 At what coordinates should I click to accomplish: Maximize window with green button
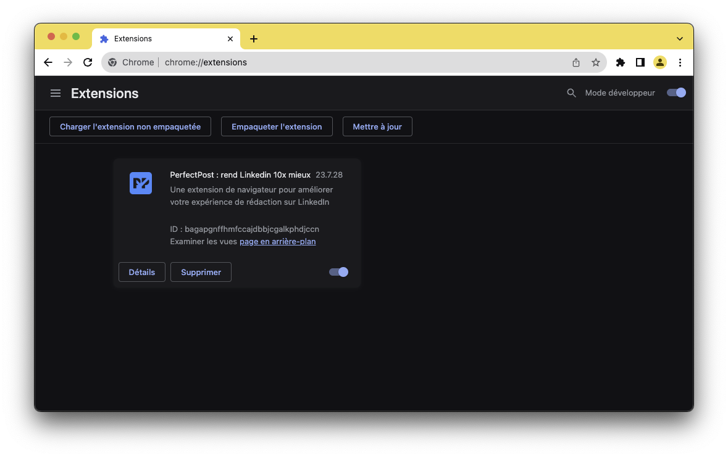pyautogui.click(x=76, y=36)
